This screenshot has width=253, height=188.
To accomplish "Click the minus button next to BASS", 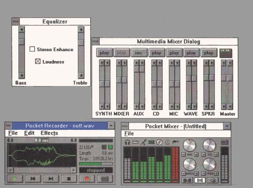I will pos(184,174).
